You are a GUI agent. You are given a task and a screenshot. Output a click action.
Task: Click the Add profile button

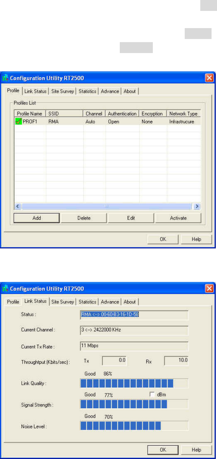pyautogui.click(x=37, y=218)
